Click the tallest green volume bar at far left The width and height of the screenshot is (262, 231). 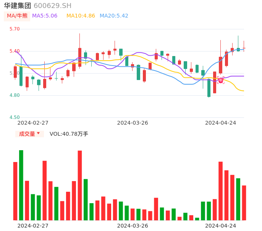click(21, 185)
